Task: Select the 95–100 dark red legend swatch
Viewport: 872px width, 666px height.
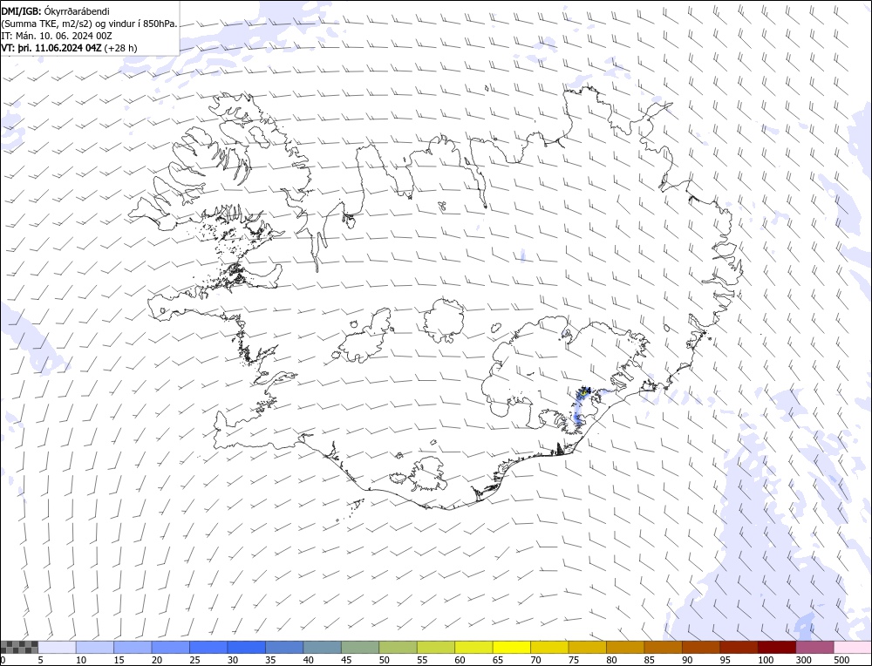Action: point(739,647)
